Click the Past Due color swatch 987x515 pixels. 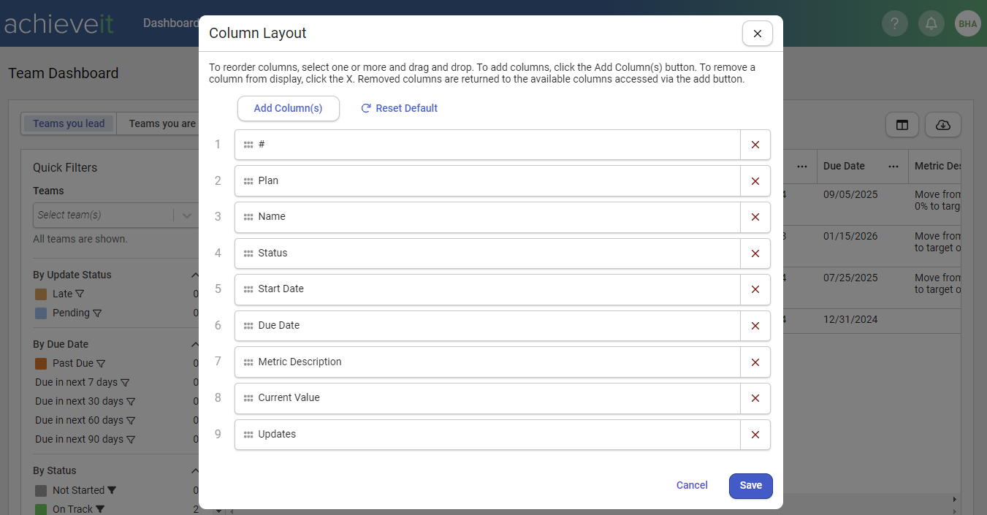(41, 364)
